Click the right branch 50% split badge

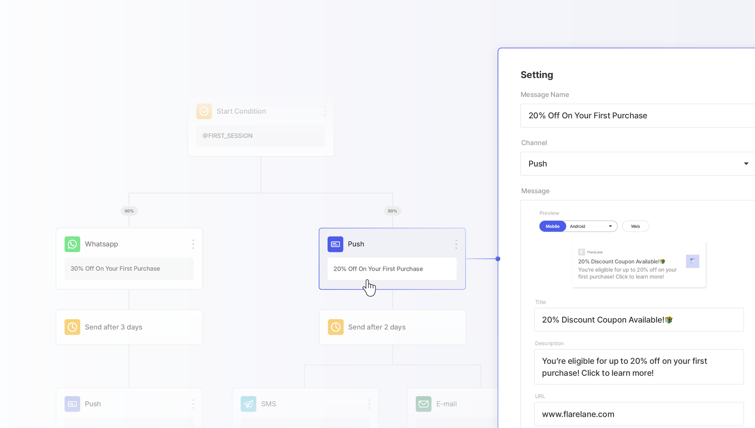click(392, 211)
